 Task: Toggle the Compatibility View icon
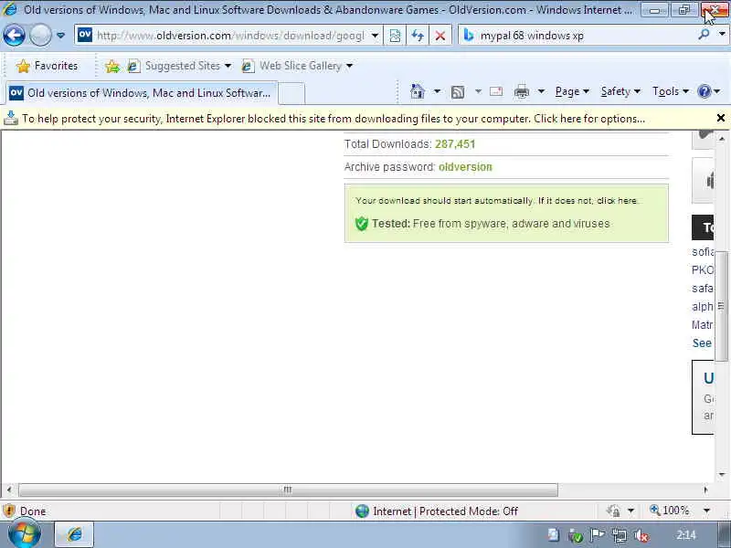[395, 36]
